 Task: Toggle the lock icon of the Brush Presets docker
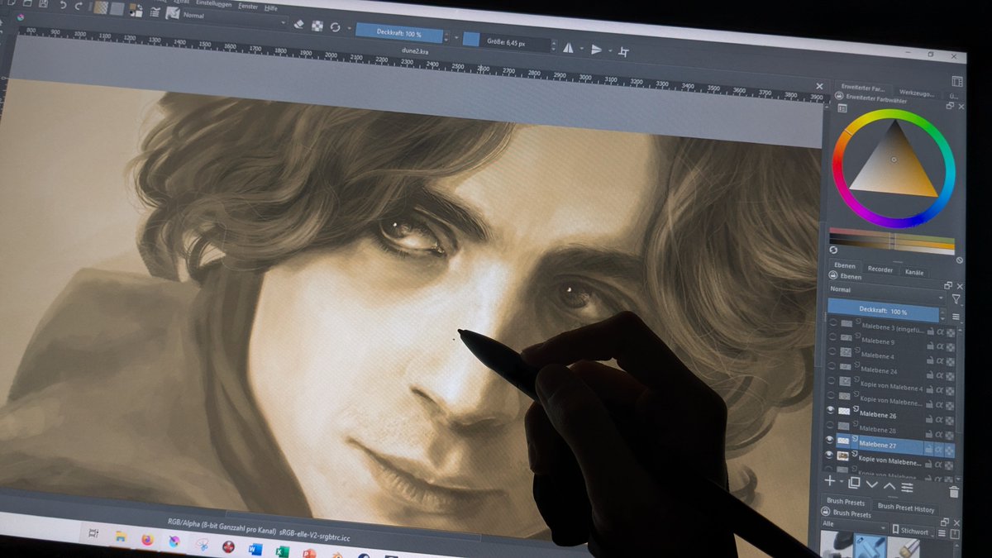coord(825,511)
